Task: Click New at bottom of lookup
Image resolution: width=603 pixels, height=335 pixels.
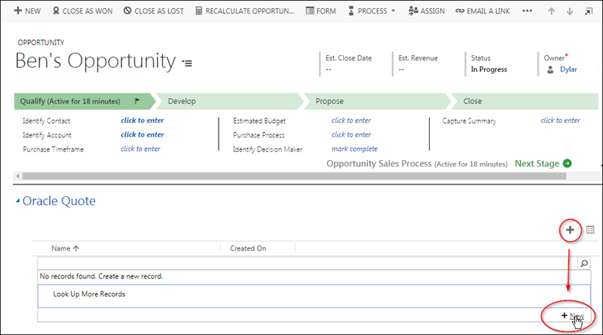Action: coord(573,316)
